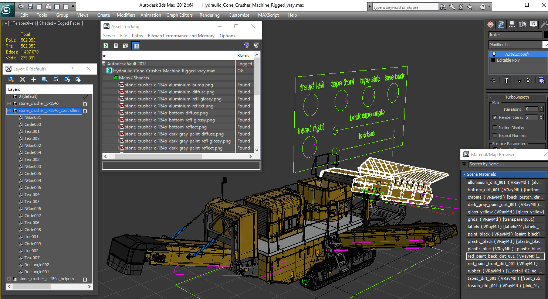Enable the Isoline Display checkbox
The image size is (548, 299).
click(x=495, y=128)
